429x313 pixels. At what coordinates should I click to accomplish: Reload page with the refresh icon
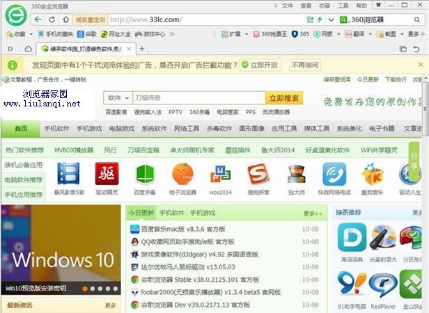[52, 19]
